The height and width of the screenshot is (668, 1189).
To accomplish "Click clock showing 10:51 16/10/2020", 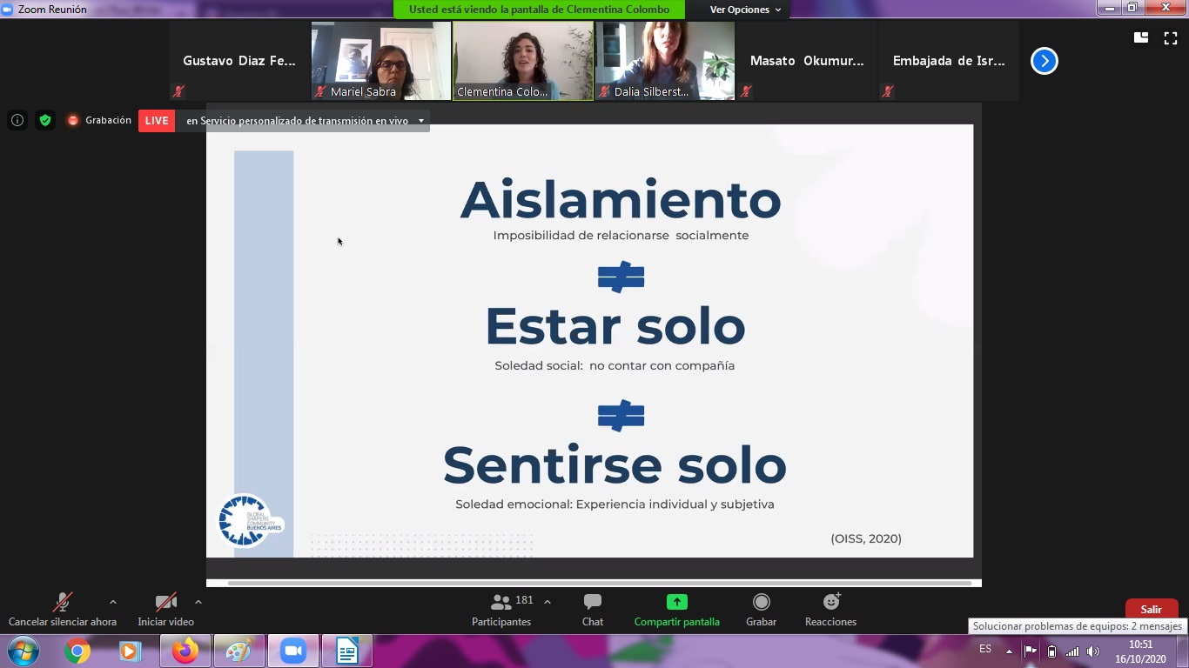I will [1140, 651].
